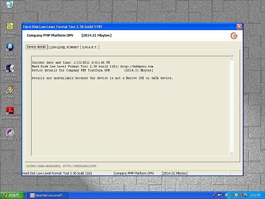
Task: Click the 'Current date and time' line
Action: [x=71, y=63]
